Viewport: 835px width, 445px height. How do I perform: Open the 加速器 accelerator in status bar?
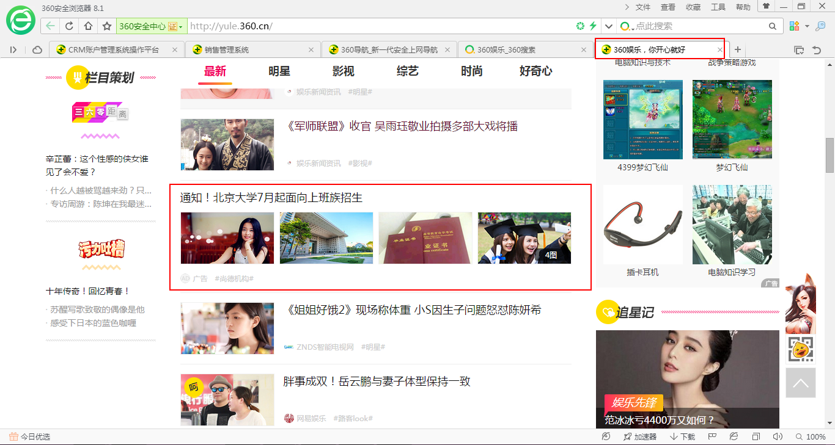pyautogui.click(x=639, y=437)
